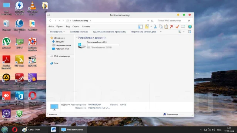
Task: Select Загрузки in the navigation pane
Action: 58,42
